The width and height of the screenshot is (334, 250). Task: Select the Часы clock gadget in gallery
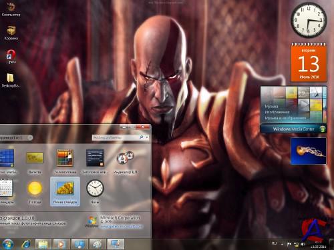tap(95, 191)
